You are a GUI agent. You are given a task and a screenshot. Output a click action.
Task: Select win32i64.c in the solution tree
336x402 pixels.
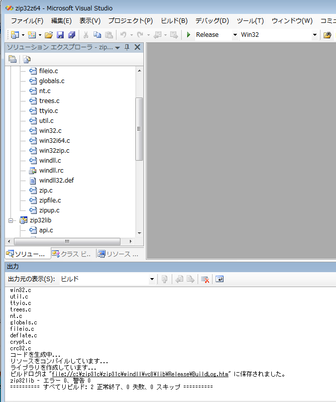(55, 140)
